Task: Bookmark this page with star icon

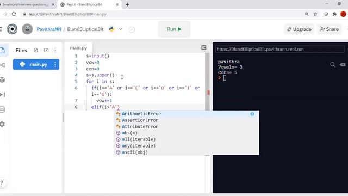Action: pyautogui.click(x=315, y=14)
